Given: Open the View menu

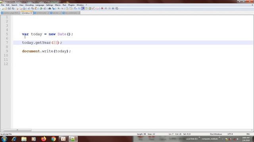Looking at the screenshot, I should pos(21,5).
